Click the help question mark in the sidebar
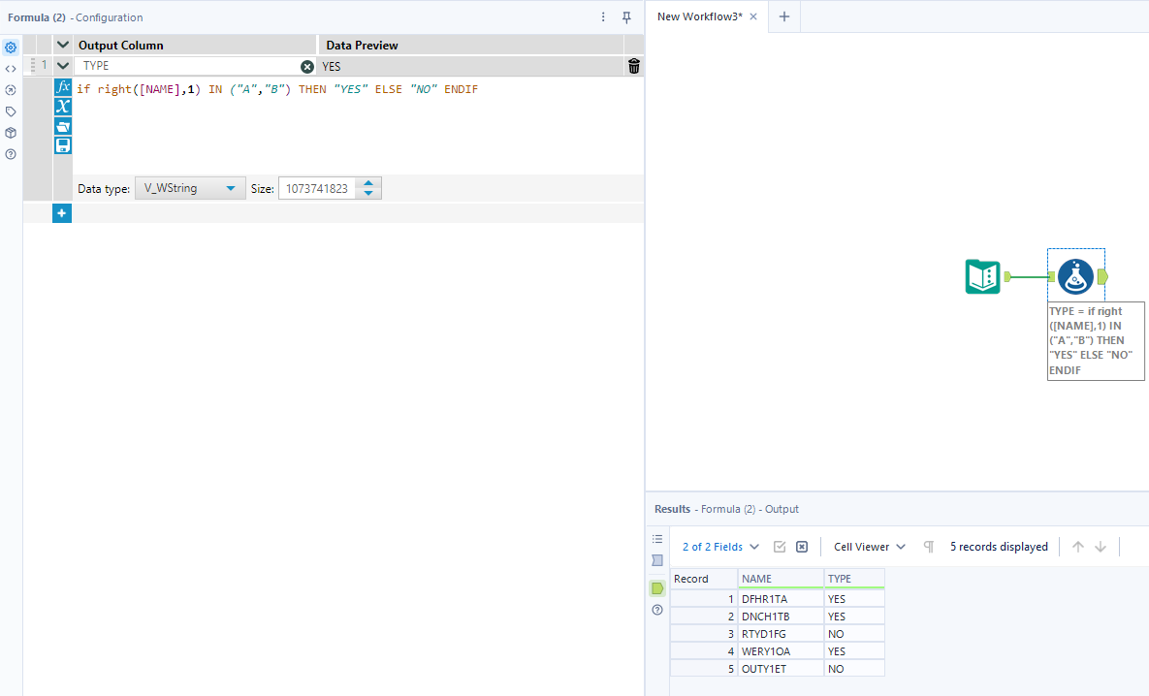The height and width of the screenshot is (696, 1149). [x=12, y=154]
